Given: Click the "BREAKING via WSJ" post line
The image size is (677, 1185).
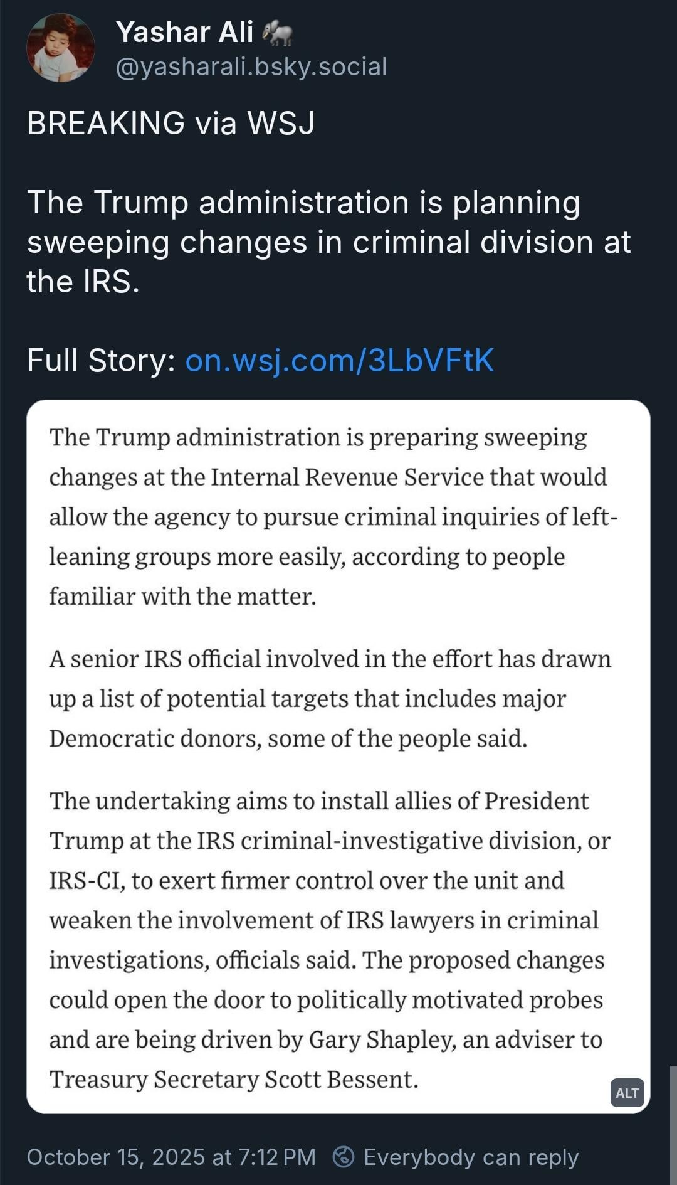Looking at the screenshot, I should pyautogui.click(x=171, y=123).
